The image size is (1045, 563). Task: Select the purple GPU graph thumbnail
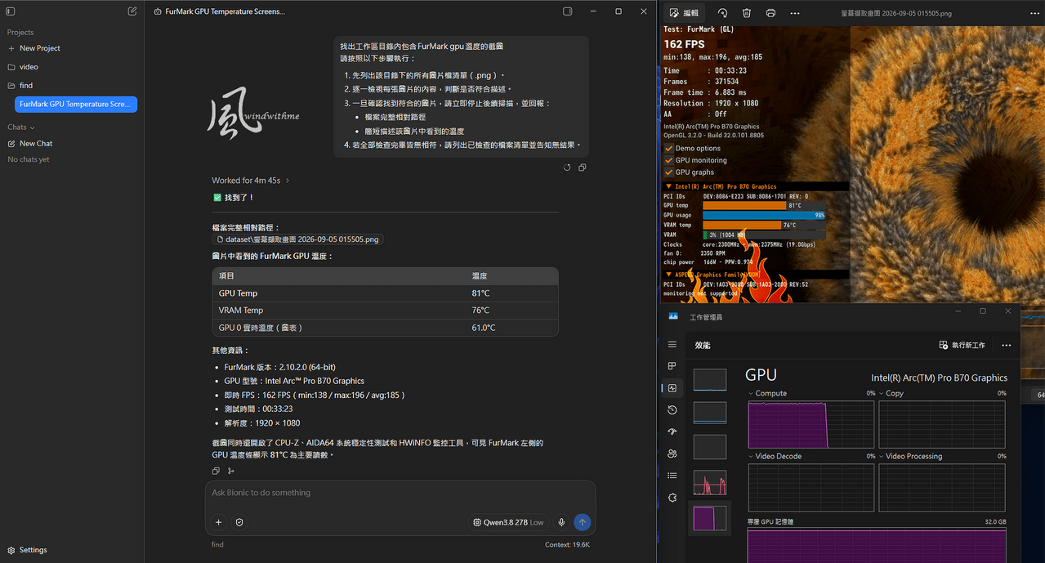pyautogui.click(x=710, y=517)
